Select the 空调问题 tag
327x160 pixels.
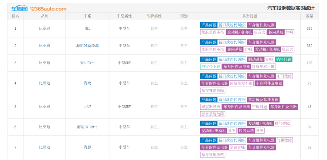[x=259, y=107]
